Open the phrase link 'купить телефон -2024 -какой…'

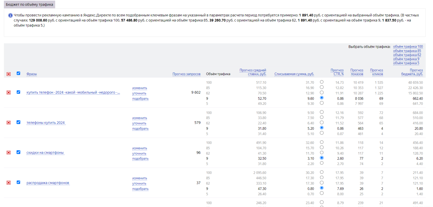point(73,92)
